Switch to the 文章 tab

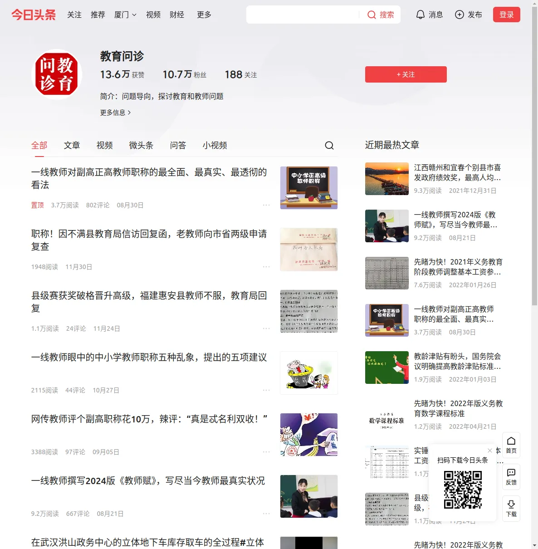72,145
